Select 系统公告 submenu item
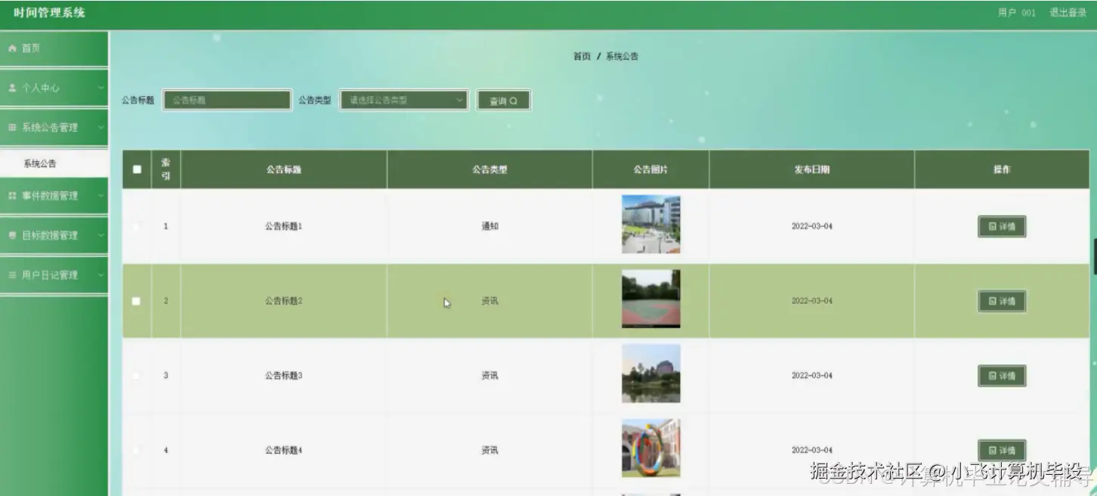The height and width of the screenshot is (496, 1097). [x=54, y=163]
